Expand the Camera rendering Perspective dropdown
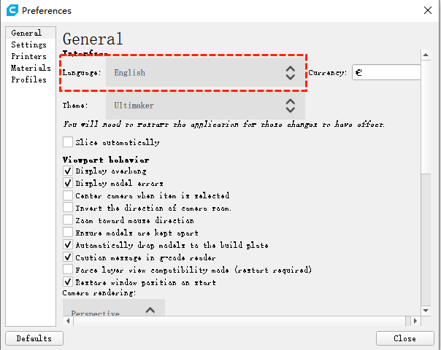Screen dimensions: 441x350 coord(114,308)
